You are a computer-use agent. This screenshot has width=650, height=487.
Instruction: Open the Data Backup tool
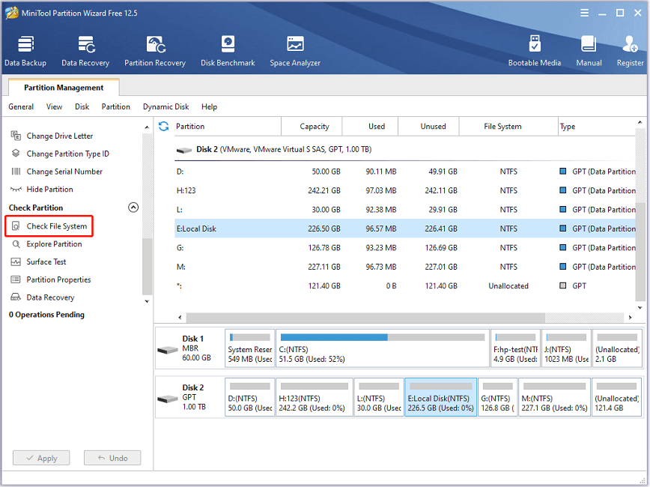[25, 51]
